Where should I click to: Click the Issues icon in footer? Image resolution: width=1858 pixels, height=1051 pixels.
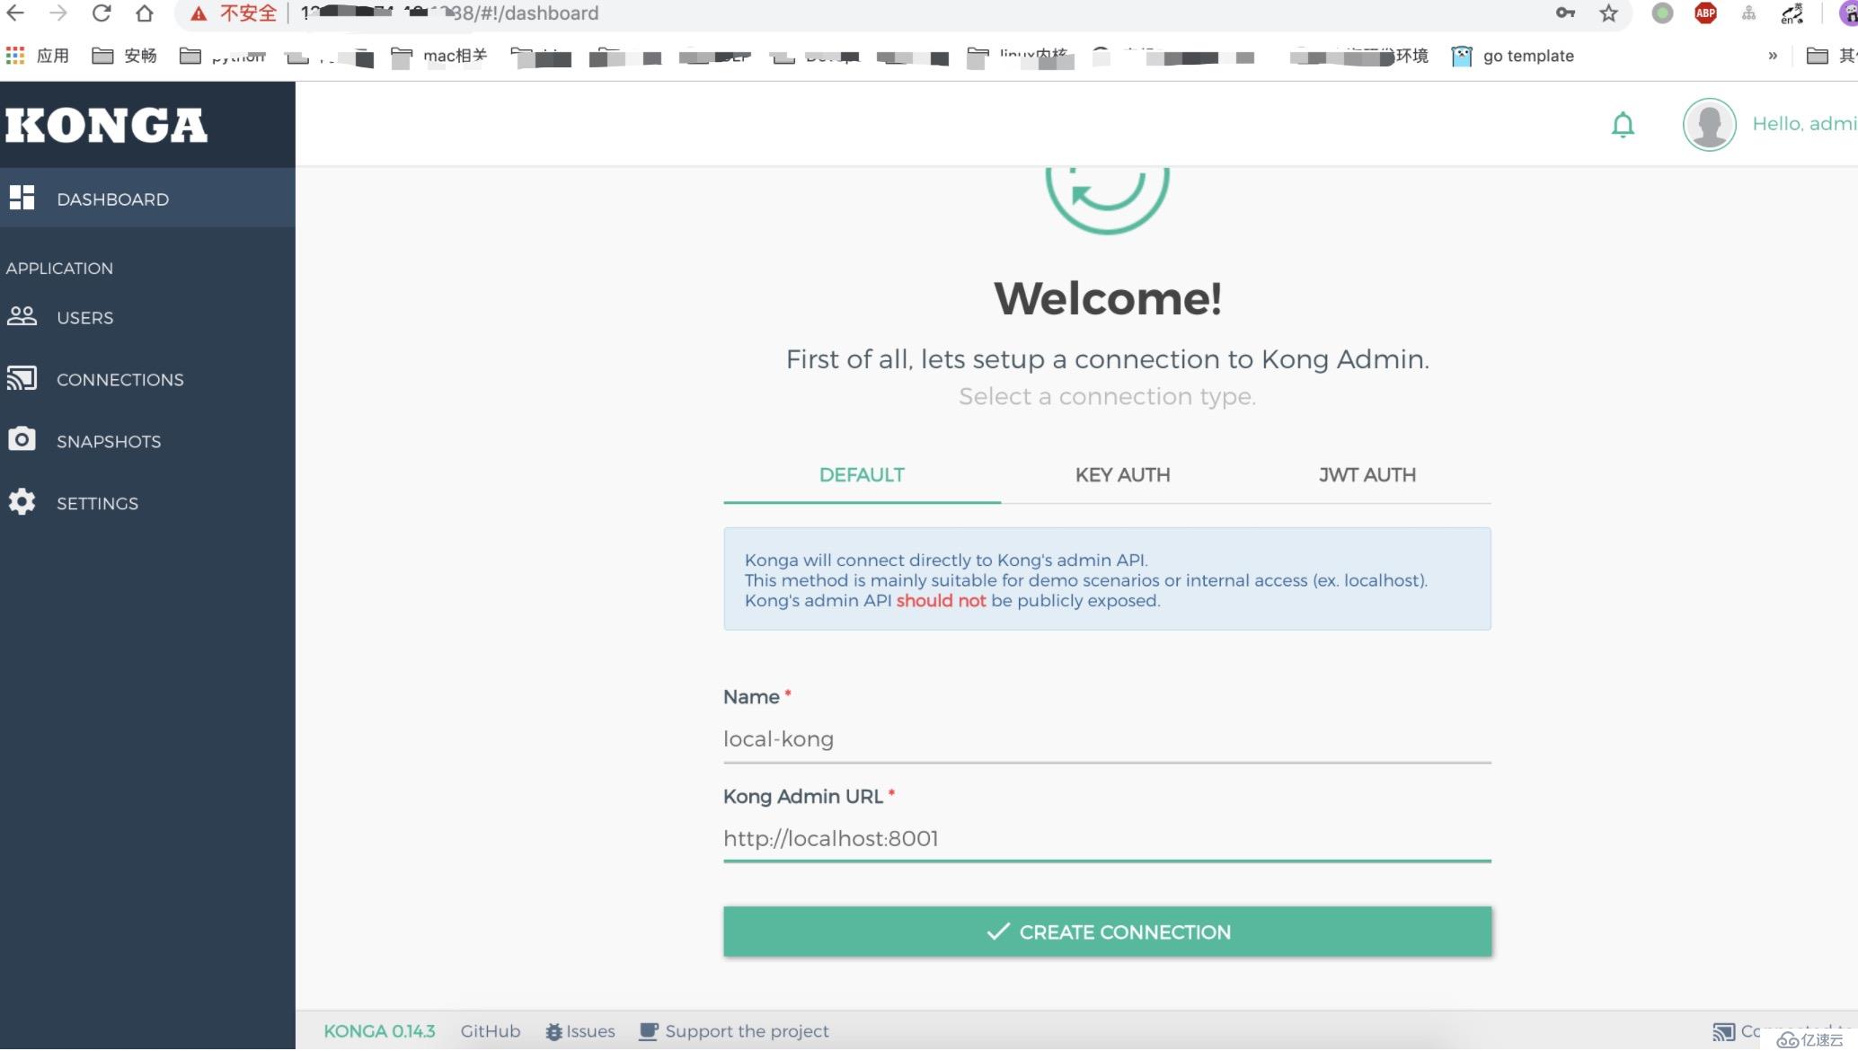[553, 1030]
